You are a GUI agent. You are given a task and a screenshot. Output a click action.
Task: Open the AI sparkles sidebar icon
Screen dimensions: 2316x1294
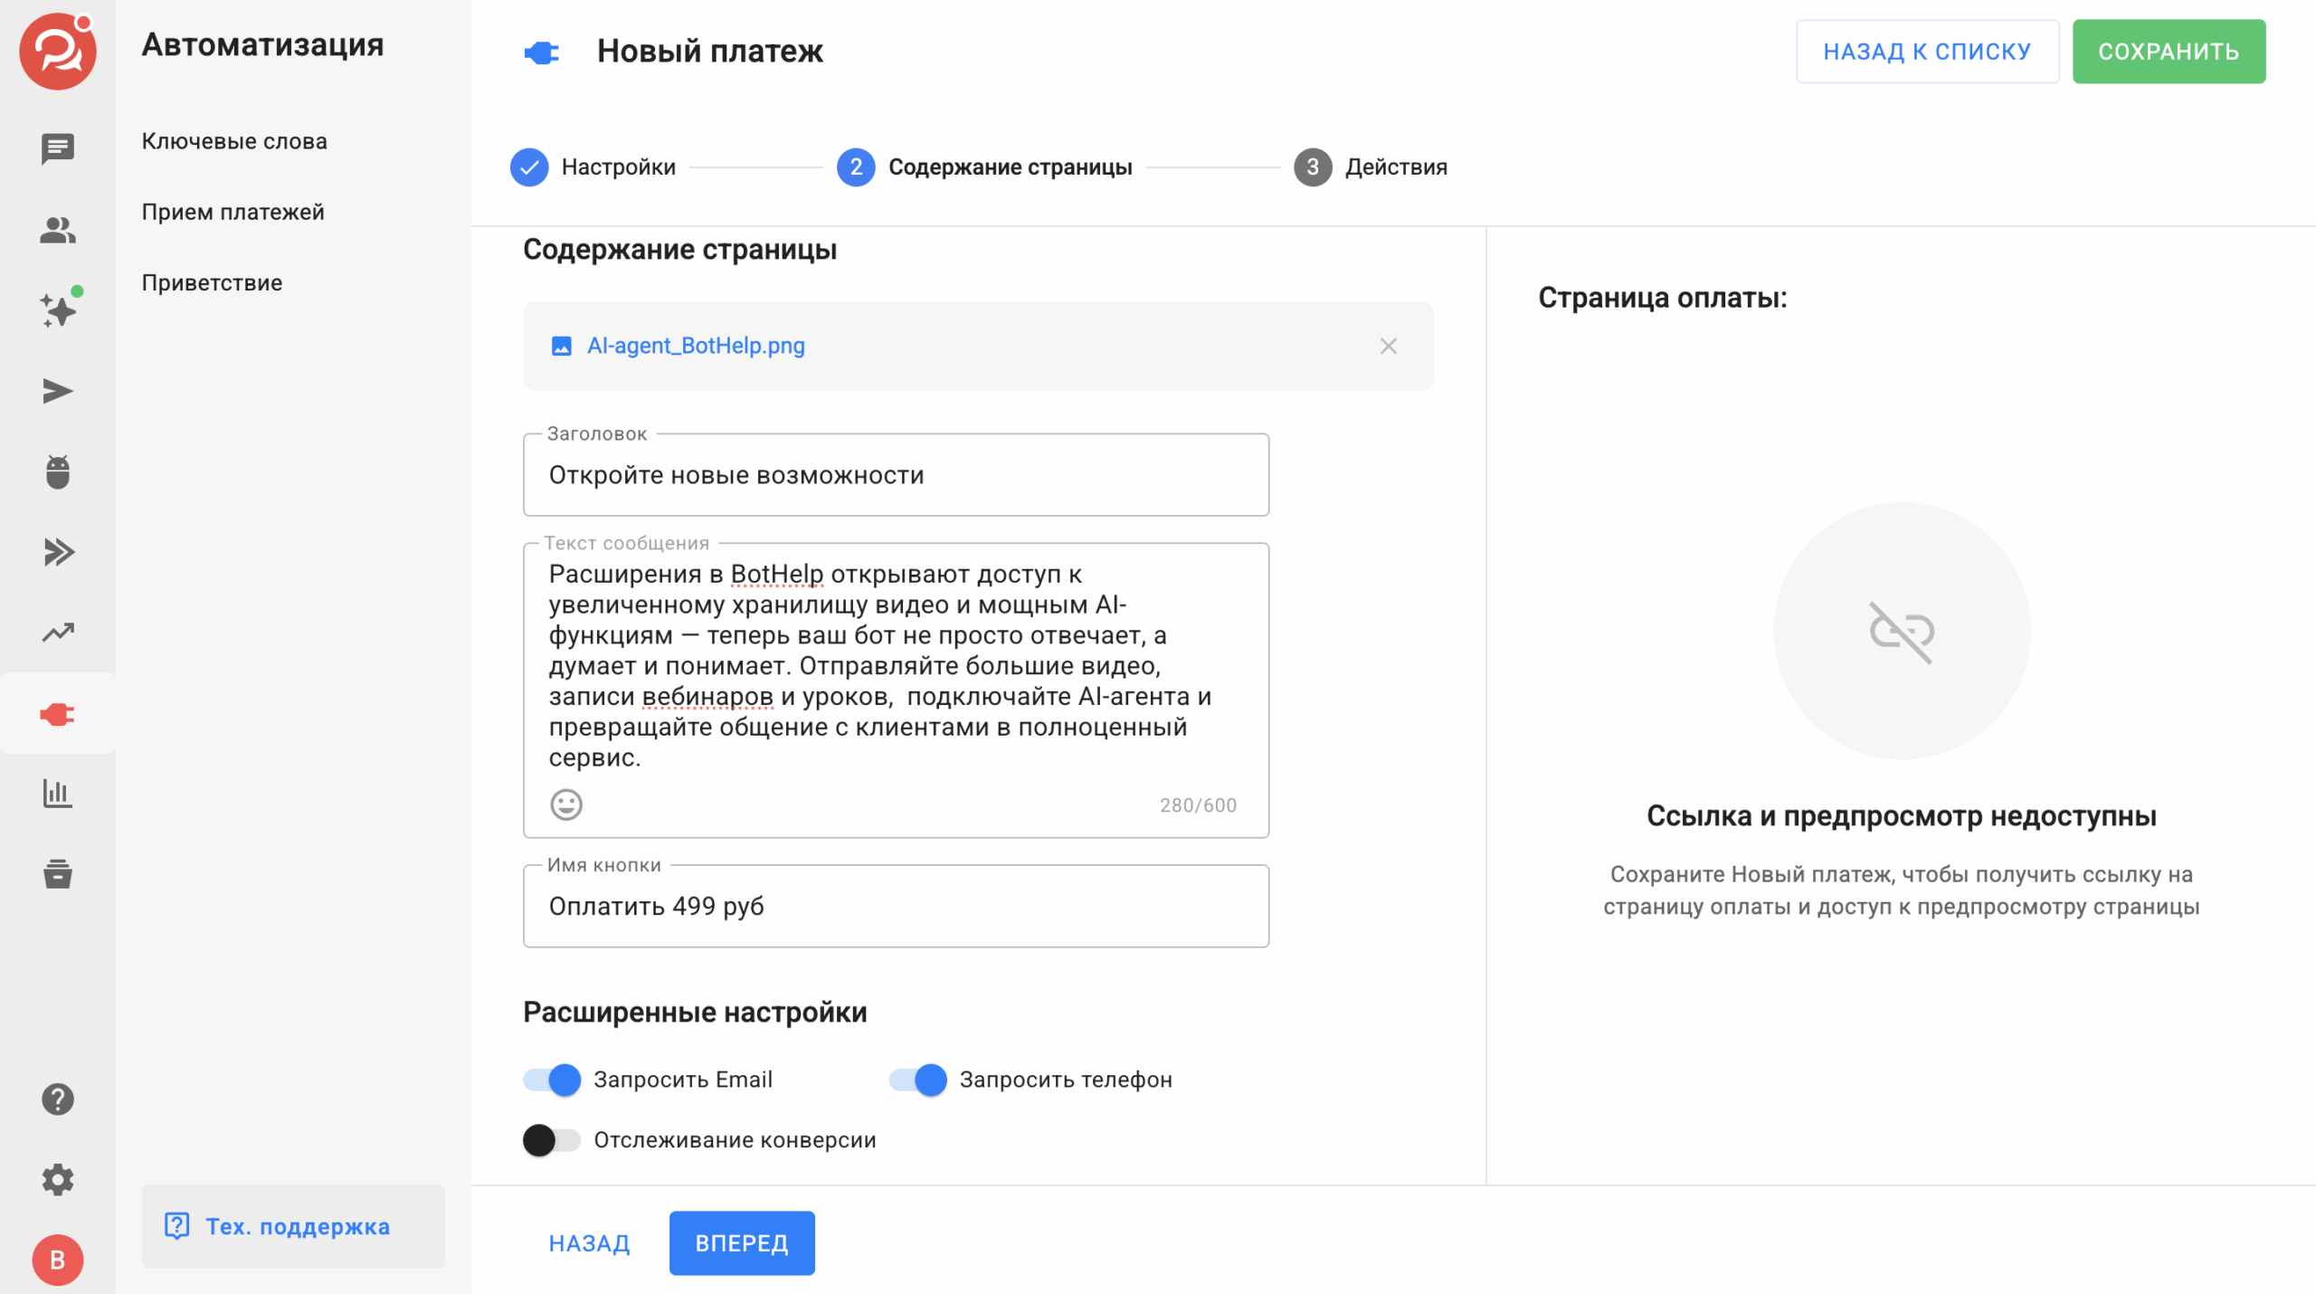point(59,310)
